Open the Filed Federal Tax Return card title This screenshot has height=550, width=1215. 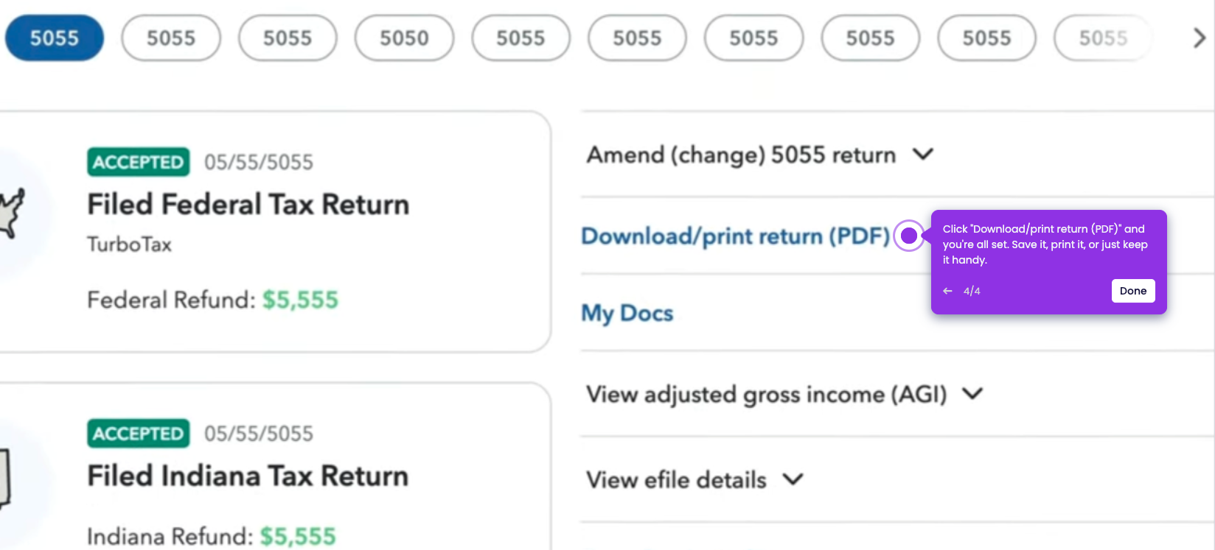[248, 205]
